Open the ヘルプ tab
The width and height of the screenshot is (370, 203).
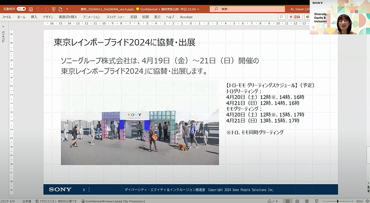pos(170,17)
